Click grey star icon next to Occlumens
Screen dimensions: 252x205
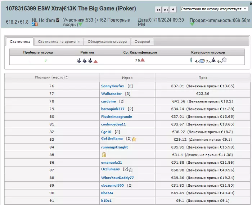(131, 170)
